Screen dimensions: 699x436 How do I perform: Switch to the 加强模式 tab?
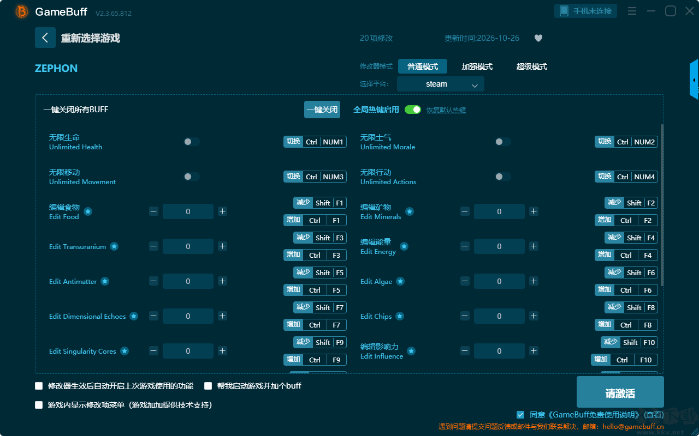click(477, 66)
